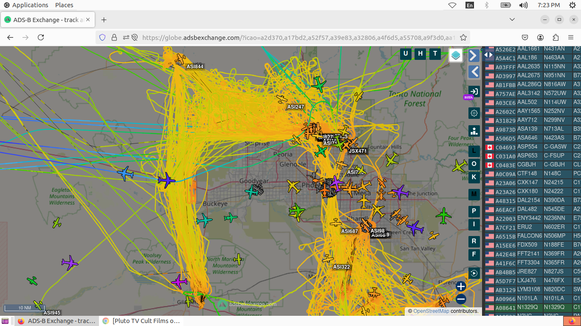Toggle the L map option button
The image size is (581, 326).
474,151
